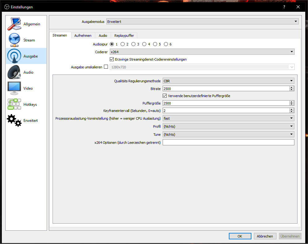Toggle Verwende benutzerdefinierte Puffergröße checkbox
308x244 pixels.
click(165, 96)
